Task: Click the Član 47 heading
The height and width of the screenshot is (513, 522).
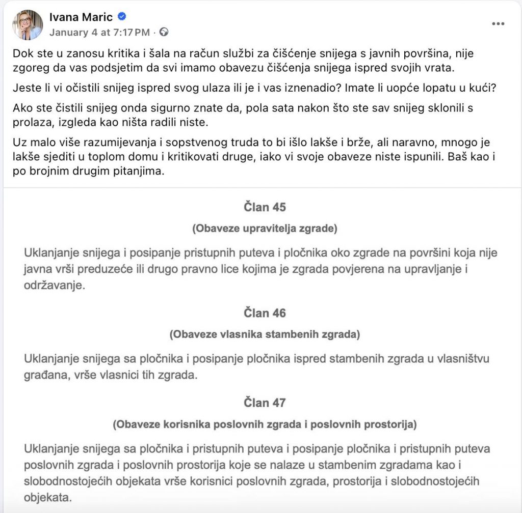Action: tap(265, 403)
